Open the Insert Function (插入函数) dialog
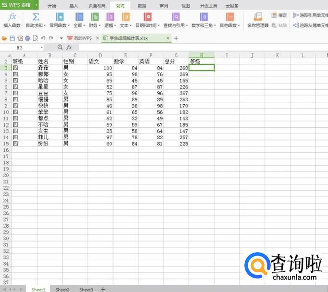The width and height of the screenshot is (328, 292). tap(12, 20)
